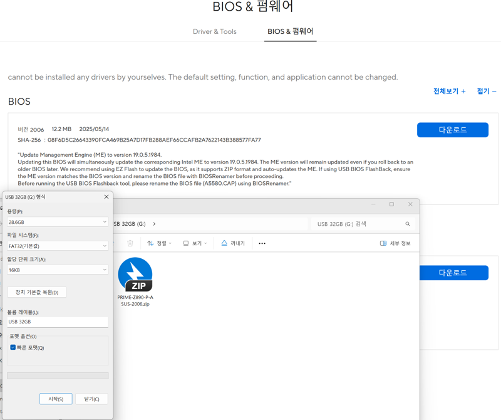
Task: Click the second 다운로드 button beside Explorer
Action: point(453,273)
